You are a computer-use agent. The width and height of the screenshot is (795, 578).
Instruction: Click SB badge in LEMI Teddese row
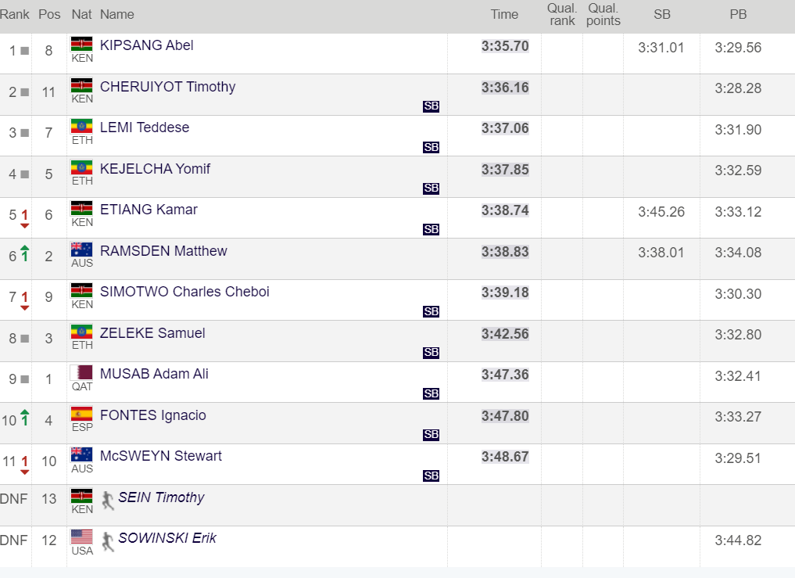click(x=431, y=147)
